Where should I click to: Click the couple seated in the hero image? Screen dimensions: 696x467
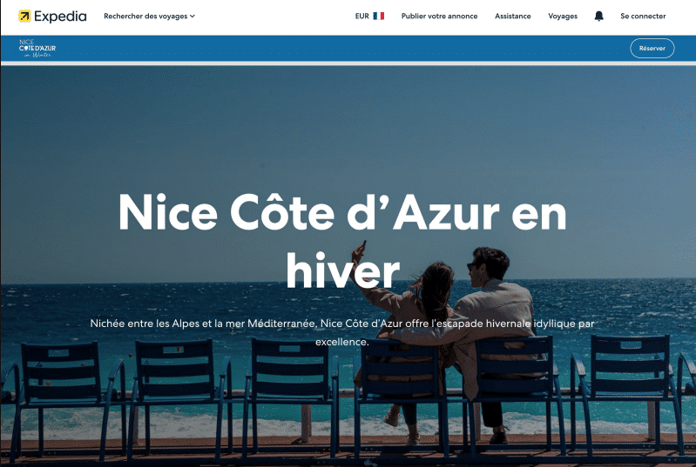449,341
